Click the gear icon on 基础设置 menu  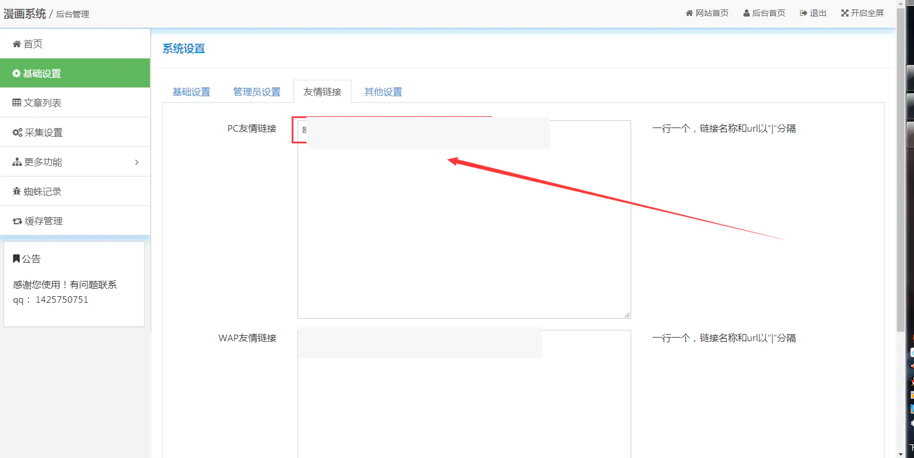click(16, 73)
